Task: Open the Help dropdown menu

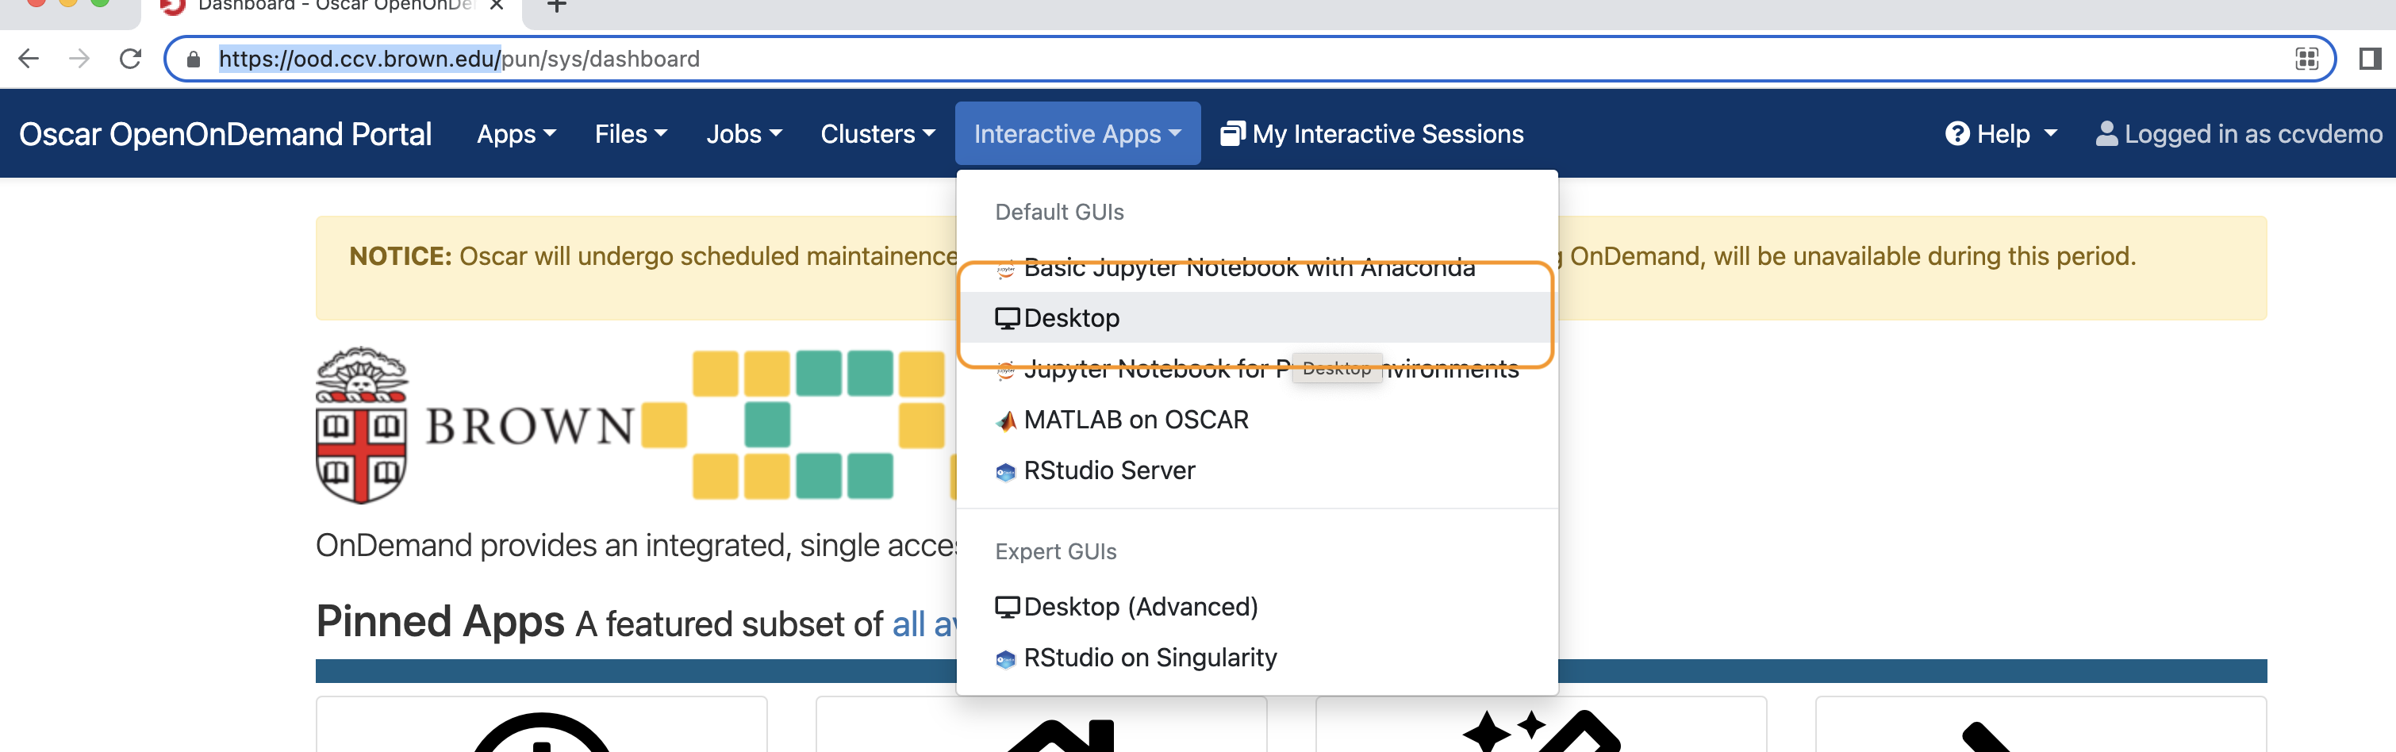Action: (2001, 134)
